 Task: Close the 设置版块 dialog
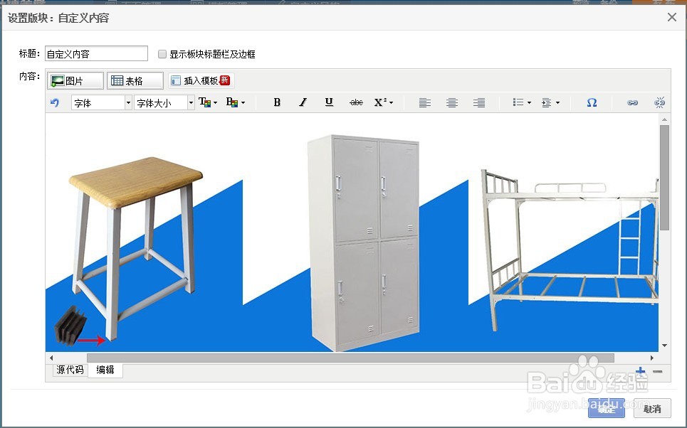(671, 17)
